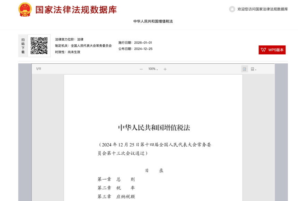Select 第二章 税率 in contents
The image size is (298, 201).
[116, 188]
